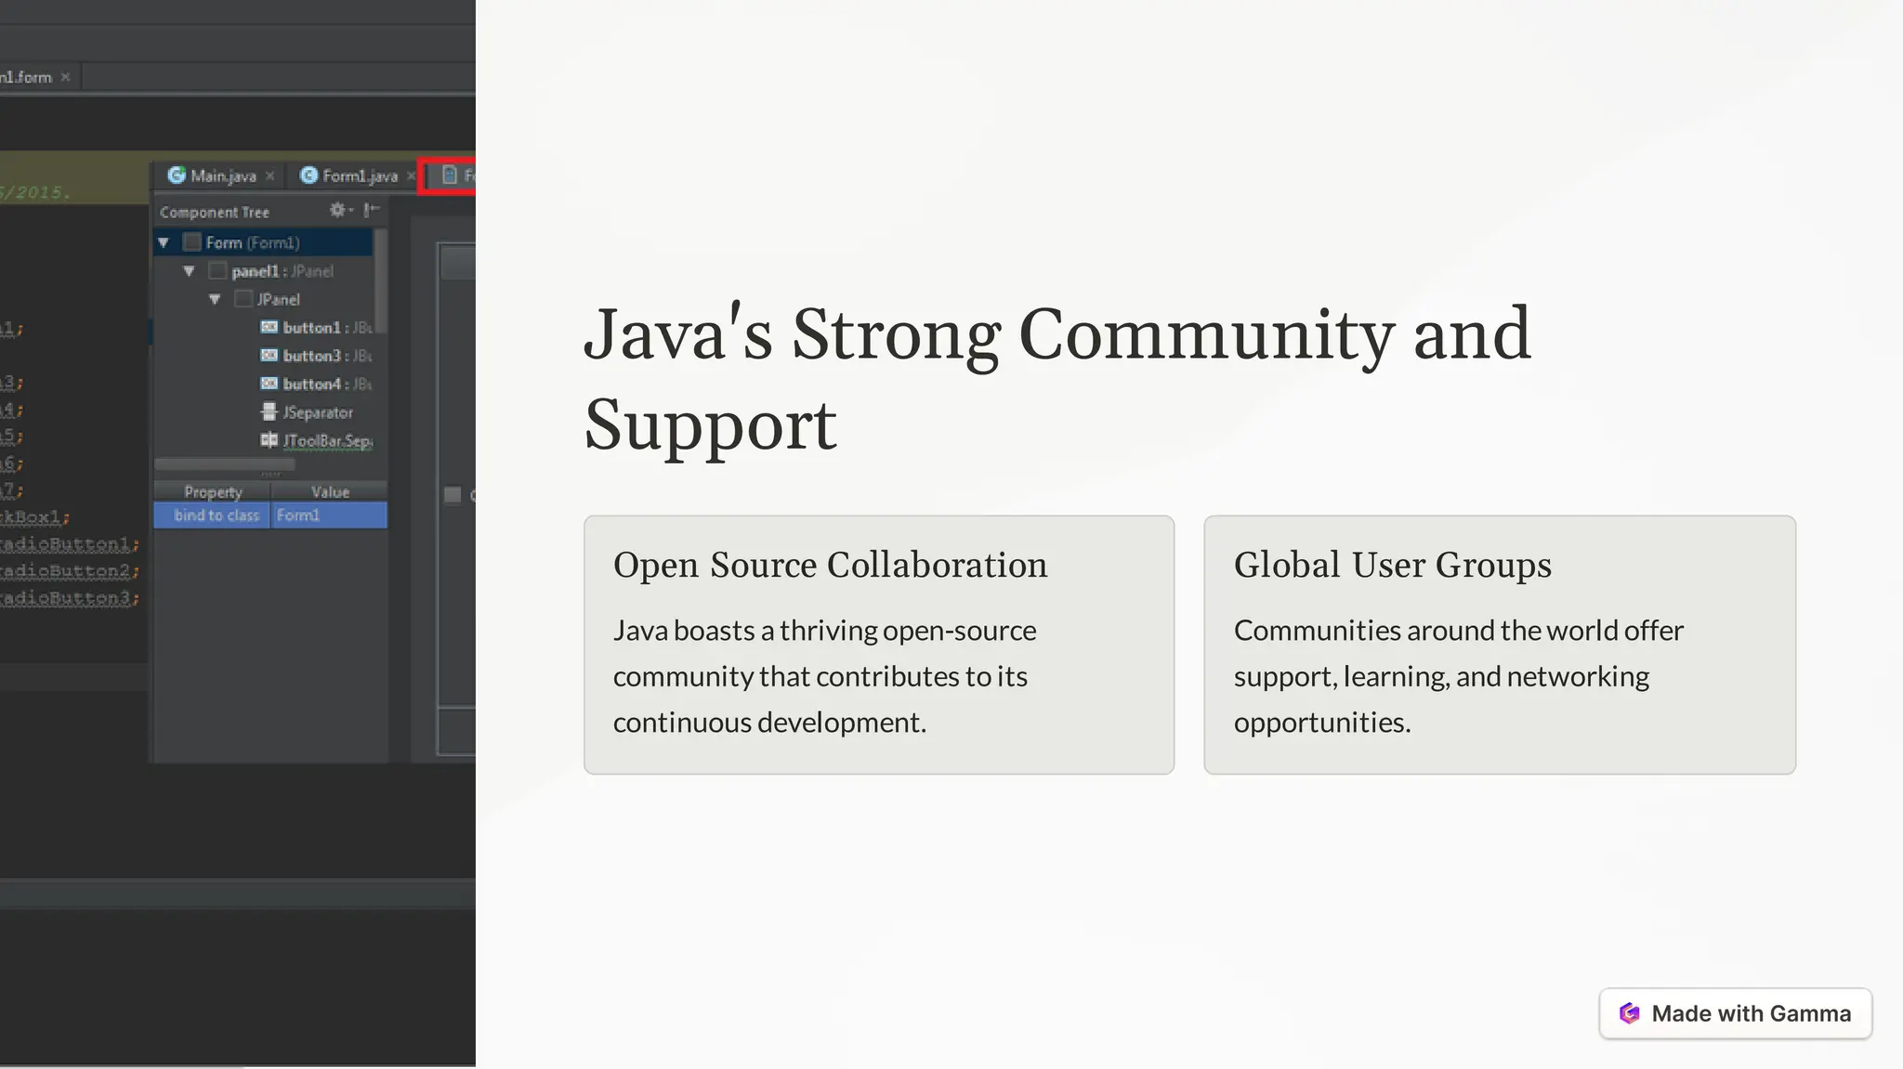Collapse the Form (Form1) tree node
Image resolution: width=1903 pixels, height=1069 pixels.
pyautogui.click(x=164, y=243)
